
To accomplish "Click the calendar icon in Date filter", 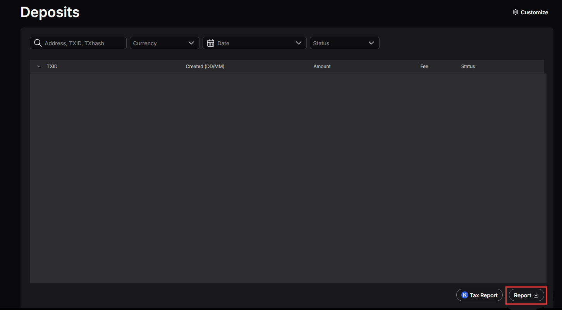I will point(211,43).
